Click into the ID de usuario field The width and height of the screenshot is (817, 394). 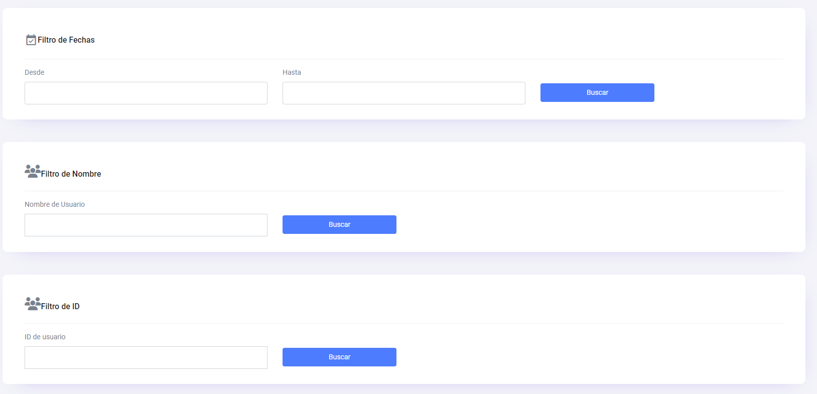pyautogui.click(x=146, y=358)
